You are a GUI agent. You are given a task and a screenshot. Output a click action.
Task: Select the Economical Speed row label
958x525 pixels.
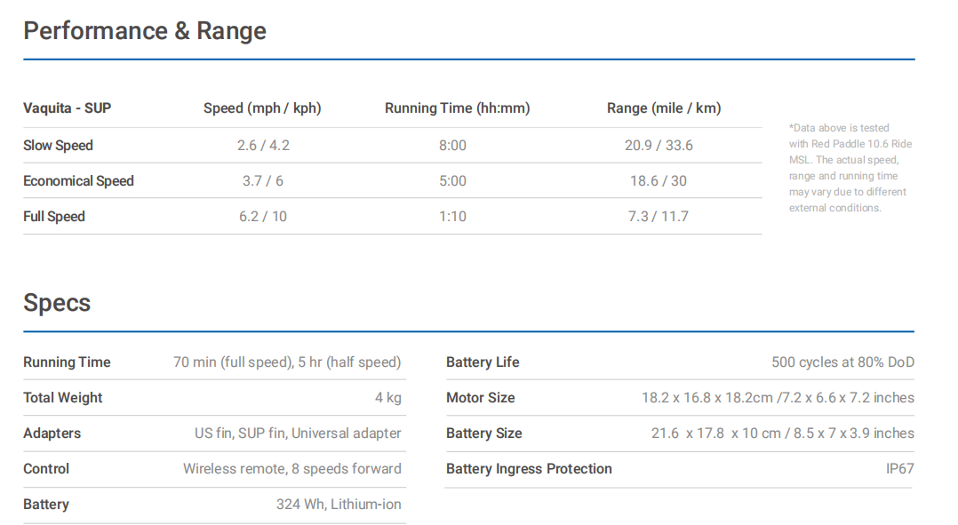78,180
